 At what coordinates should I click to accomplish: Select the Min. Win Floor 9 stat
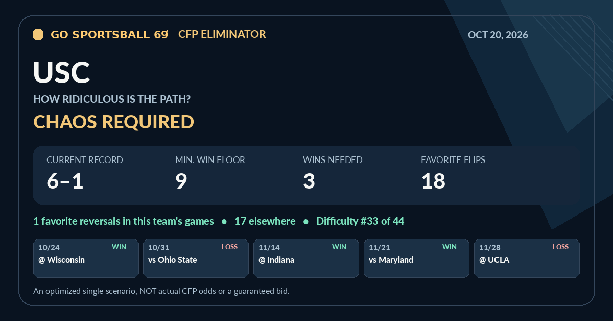tap(210, 173)
